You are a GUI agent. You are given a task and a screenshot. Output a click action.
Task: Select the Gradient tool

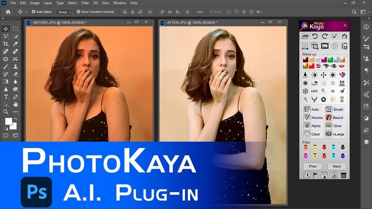[6, 82]
